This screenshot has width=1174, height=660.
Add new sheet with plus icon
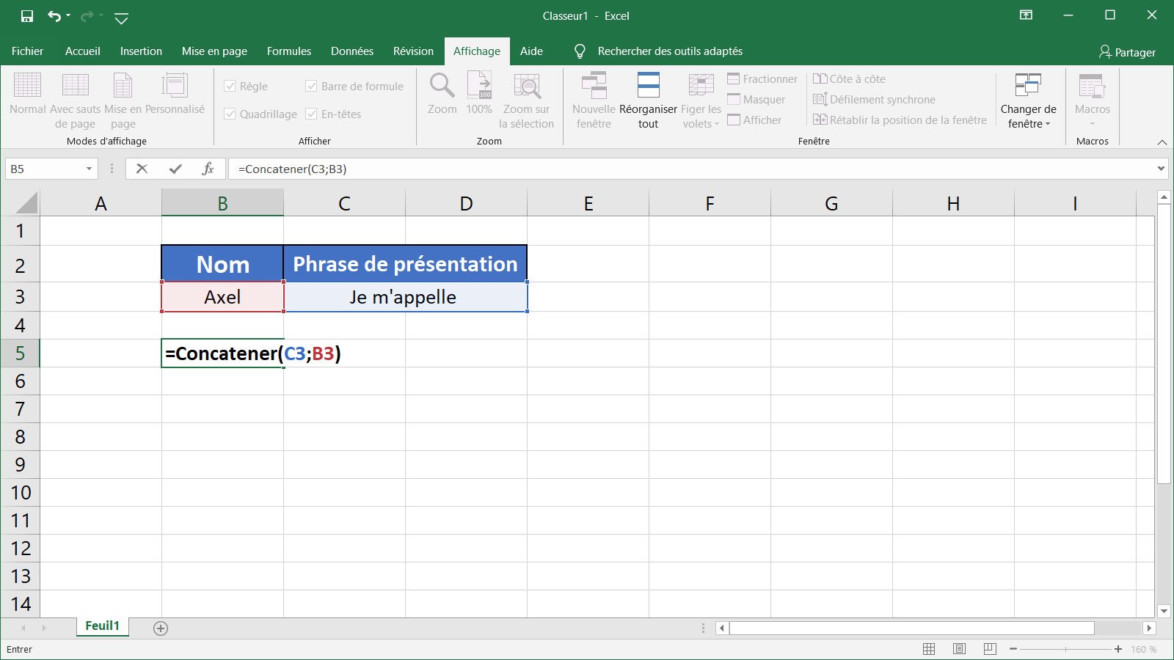tap(161, 628)
